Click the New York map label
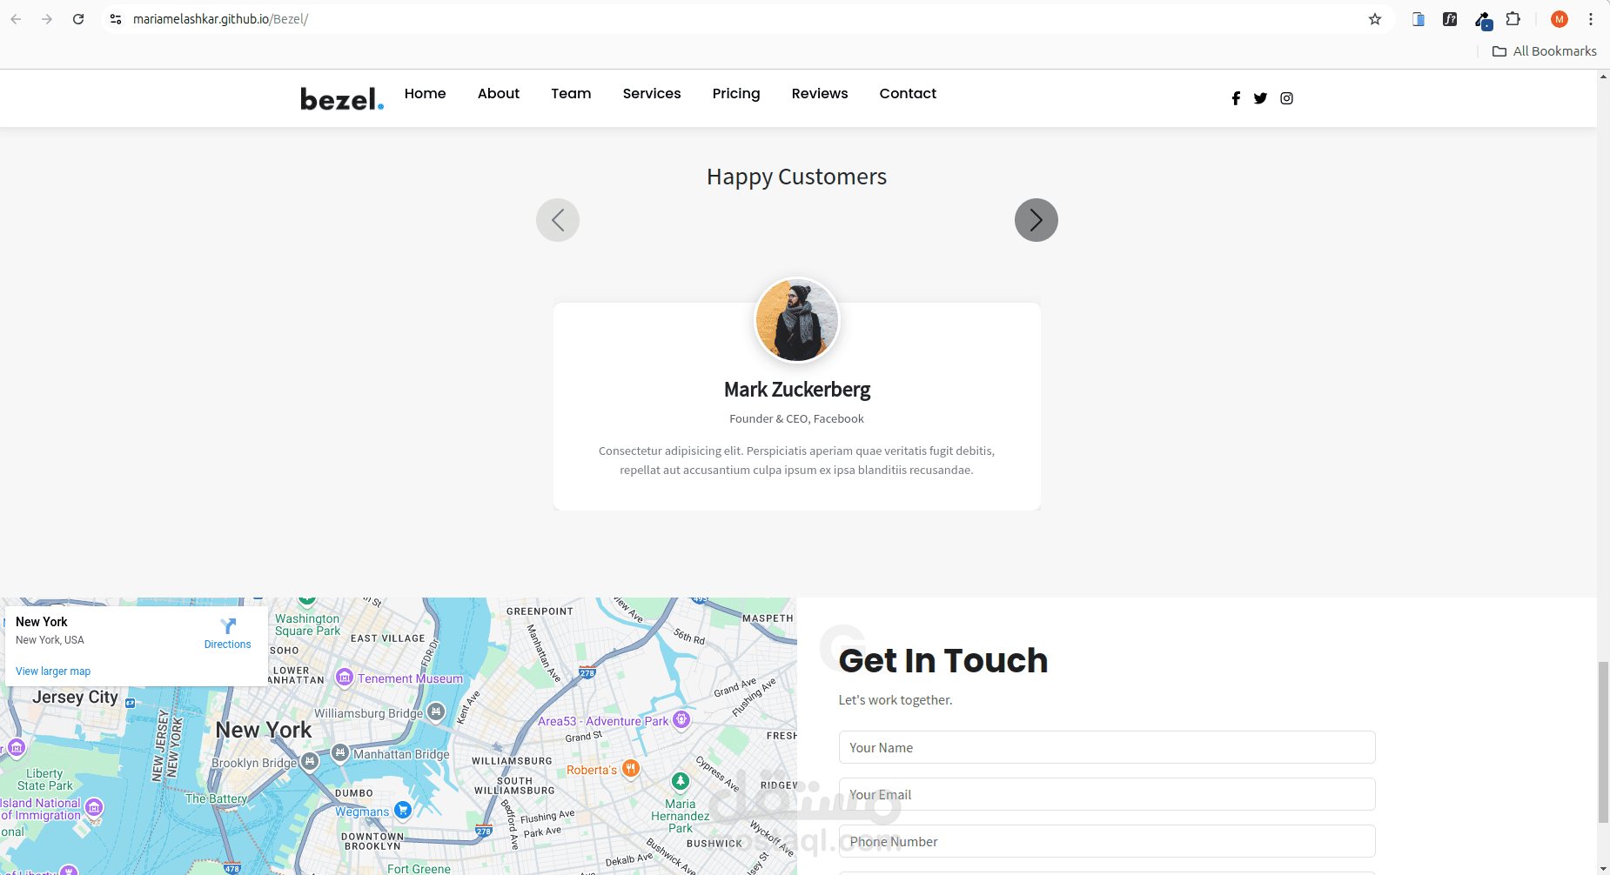1610x875 pixels. pyautogui.click(x=264, y=730)
